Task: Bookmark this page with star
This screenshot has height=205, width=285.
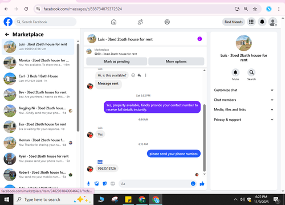Action: point(255,9)
